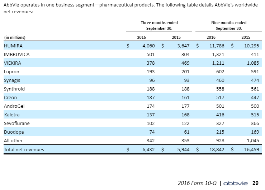Click the Creon row label
The width and height of the screenshot is (265, 190).
pyautogui.click(x=10, y=98)
